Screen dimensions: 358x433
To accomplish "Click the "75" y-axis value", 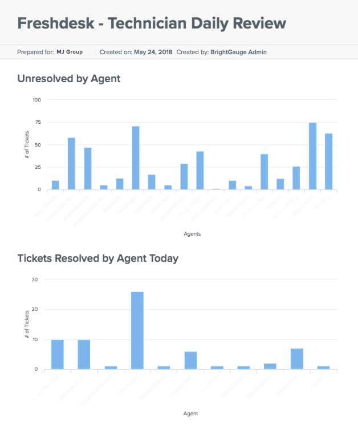I will 38,122.
